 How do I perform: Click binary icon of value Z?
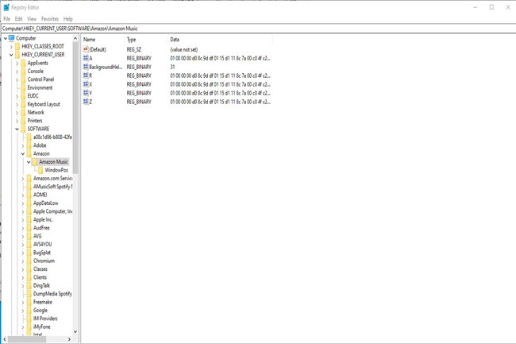[x=86, y=102]
